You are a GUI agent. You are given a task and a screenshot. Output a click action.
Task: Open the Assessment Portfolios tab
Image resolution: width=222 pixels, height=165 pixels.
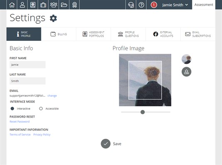94,34
